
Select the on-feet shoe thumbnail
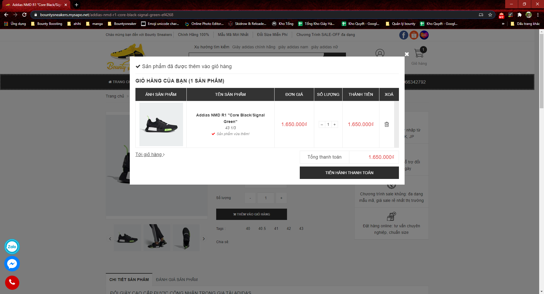coord(157,238)
